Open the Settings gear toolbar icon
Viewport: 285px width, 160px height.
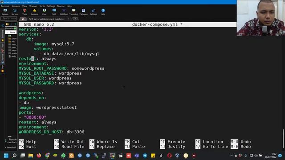pos(93,12)
